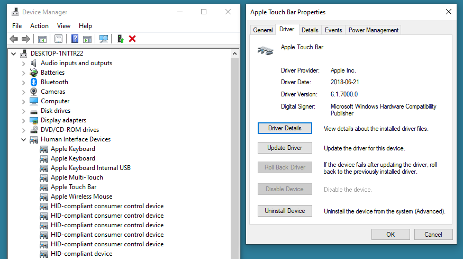
Task: Click the Apple Touch Bar device icon in tree
Action: pyautogui.click(x=44, y=187)
